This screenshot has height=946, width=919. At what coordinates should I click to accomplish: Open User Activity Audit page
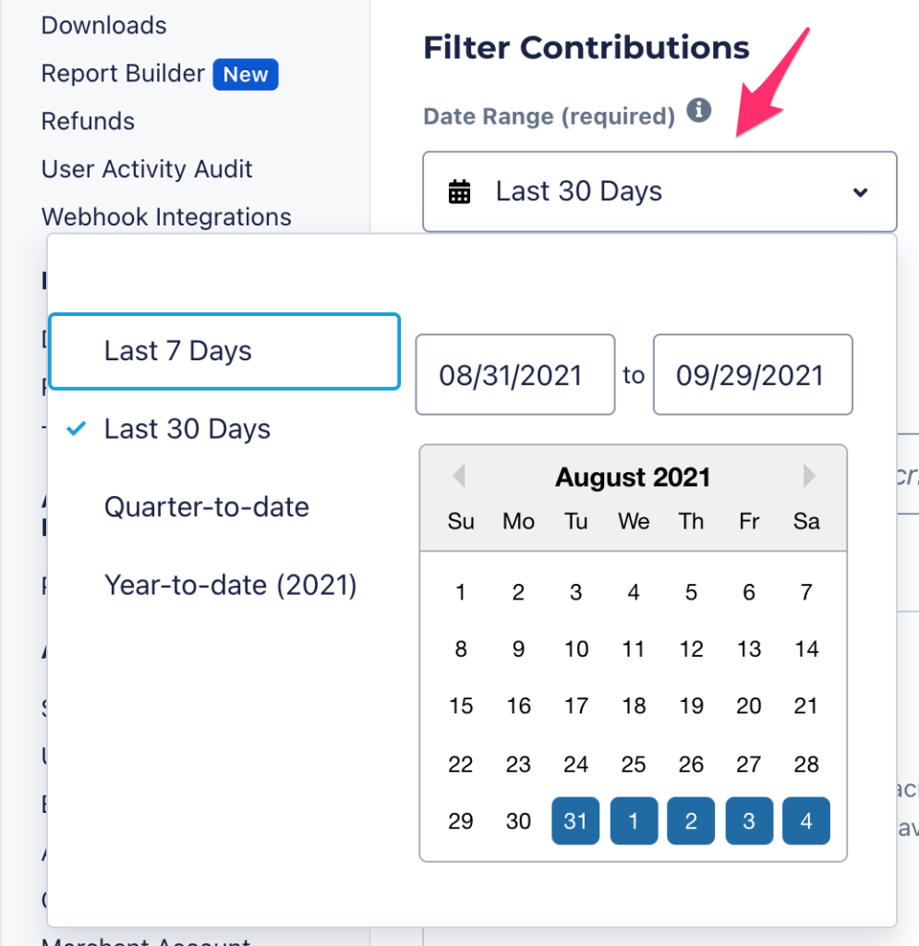(x=147, y=169)
